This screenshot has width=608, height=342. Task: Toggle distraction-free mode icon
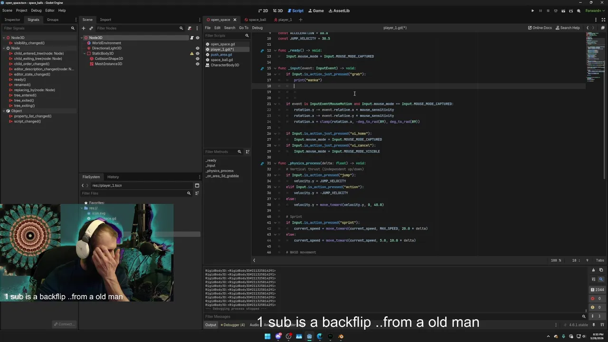pos(604,19)
